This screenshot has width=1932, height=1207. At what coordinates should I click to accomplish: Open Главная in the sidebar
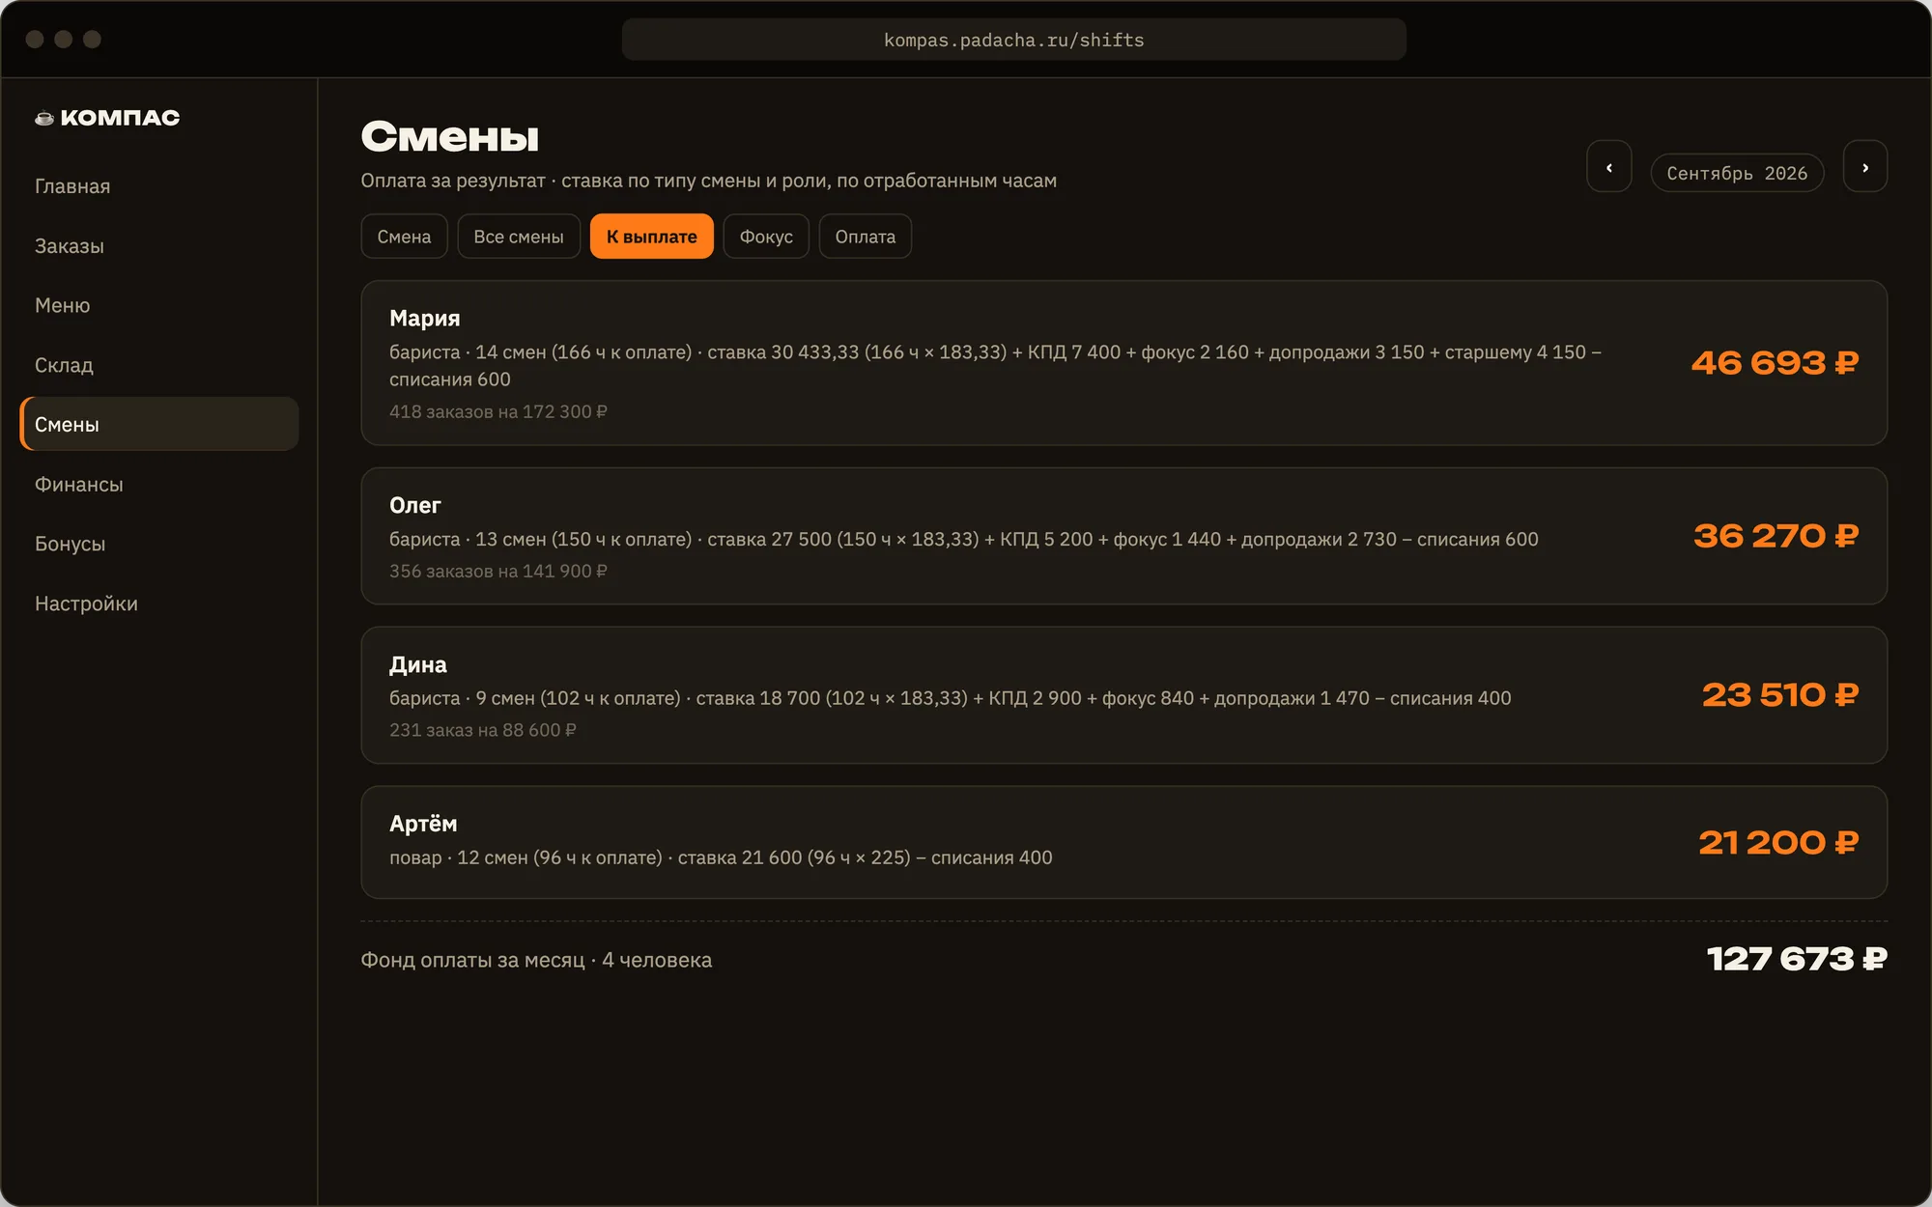pos(158,186)
